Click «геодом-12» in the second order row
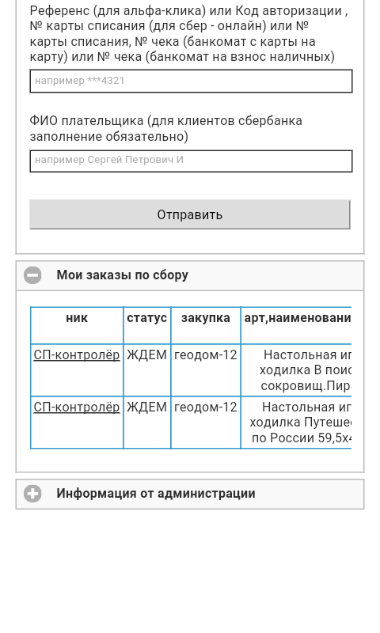 [x=206, y=407]
